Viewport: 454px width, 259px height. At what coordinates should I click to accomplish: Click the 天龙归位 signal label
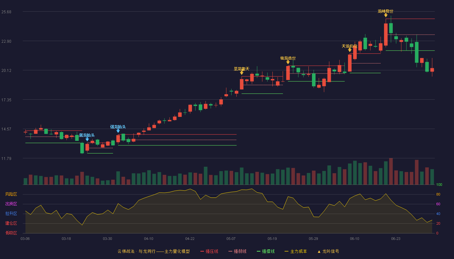(350, 46)
